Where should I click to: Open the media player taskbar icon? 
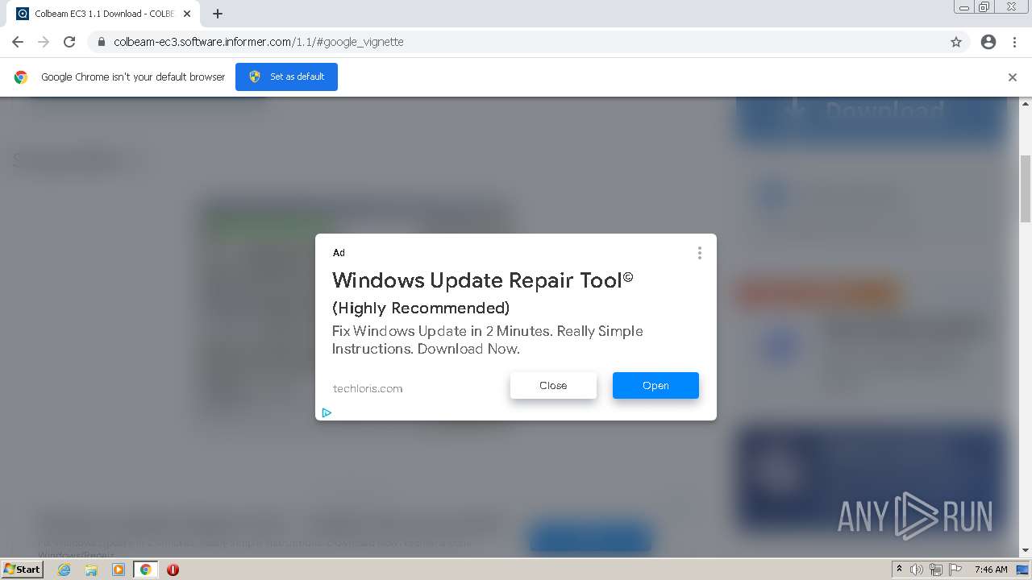click(119, 570)
